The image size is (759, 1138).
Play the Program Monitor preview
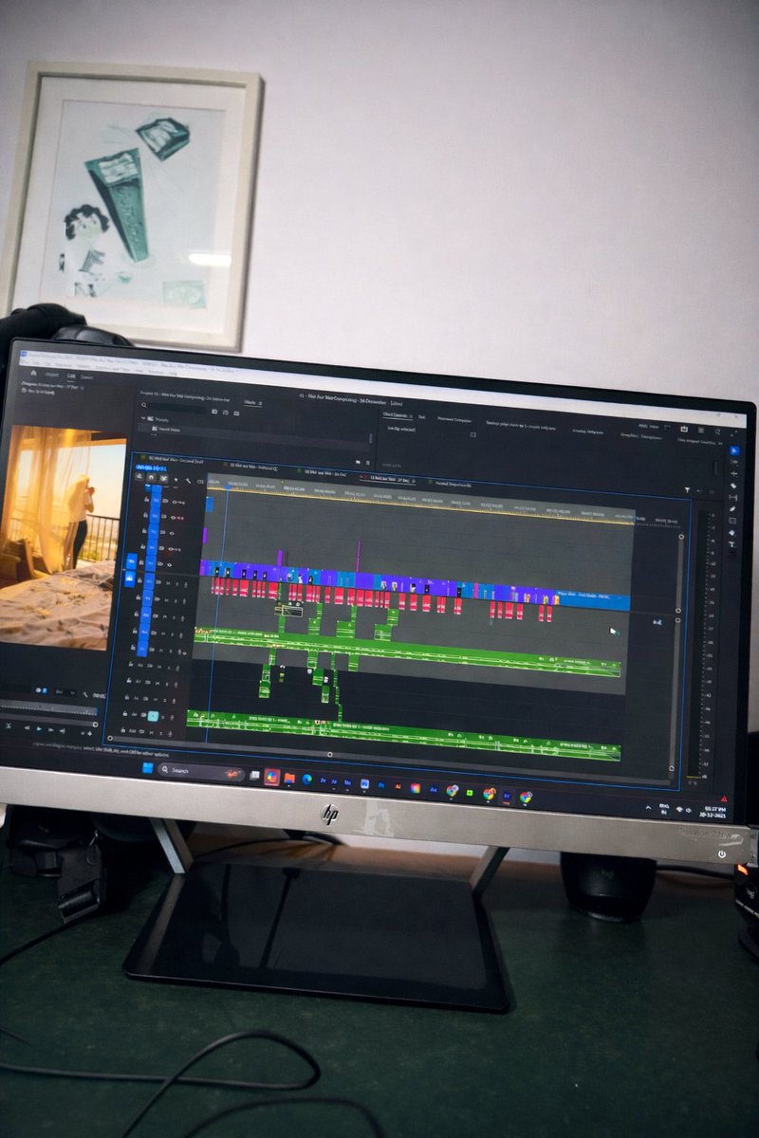coord(39,728)
